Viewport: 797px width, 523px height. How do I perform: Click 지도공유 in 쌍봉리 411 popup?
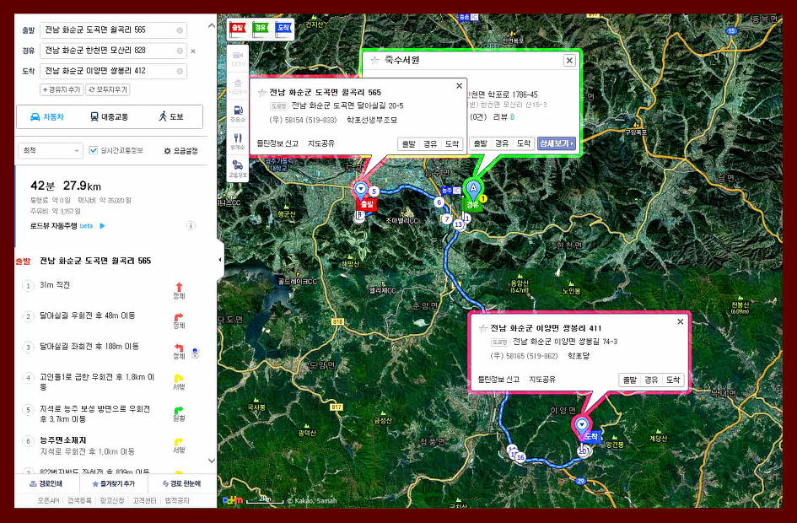pyautogui.click(x=541, y=380)
